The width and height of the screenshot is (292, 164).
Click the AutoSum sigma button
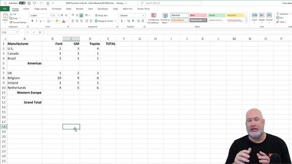pyautogui.click(x=282, y=14)
